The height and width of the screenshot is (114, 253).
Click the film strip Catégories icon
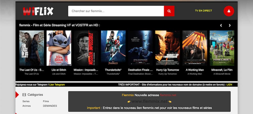point(24,95)
